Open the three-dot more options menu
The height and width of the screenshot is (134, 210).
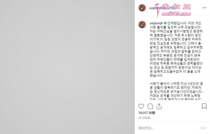point(204,8)
